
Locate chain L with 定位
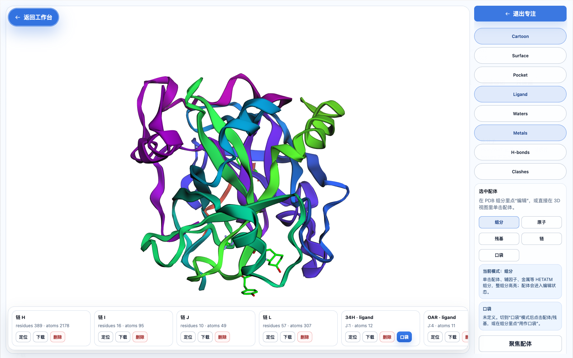tap(270, 337)
